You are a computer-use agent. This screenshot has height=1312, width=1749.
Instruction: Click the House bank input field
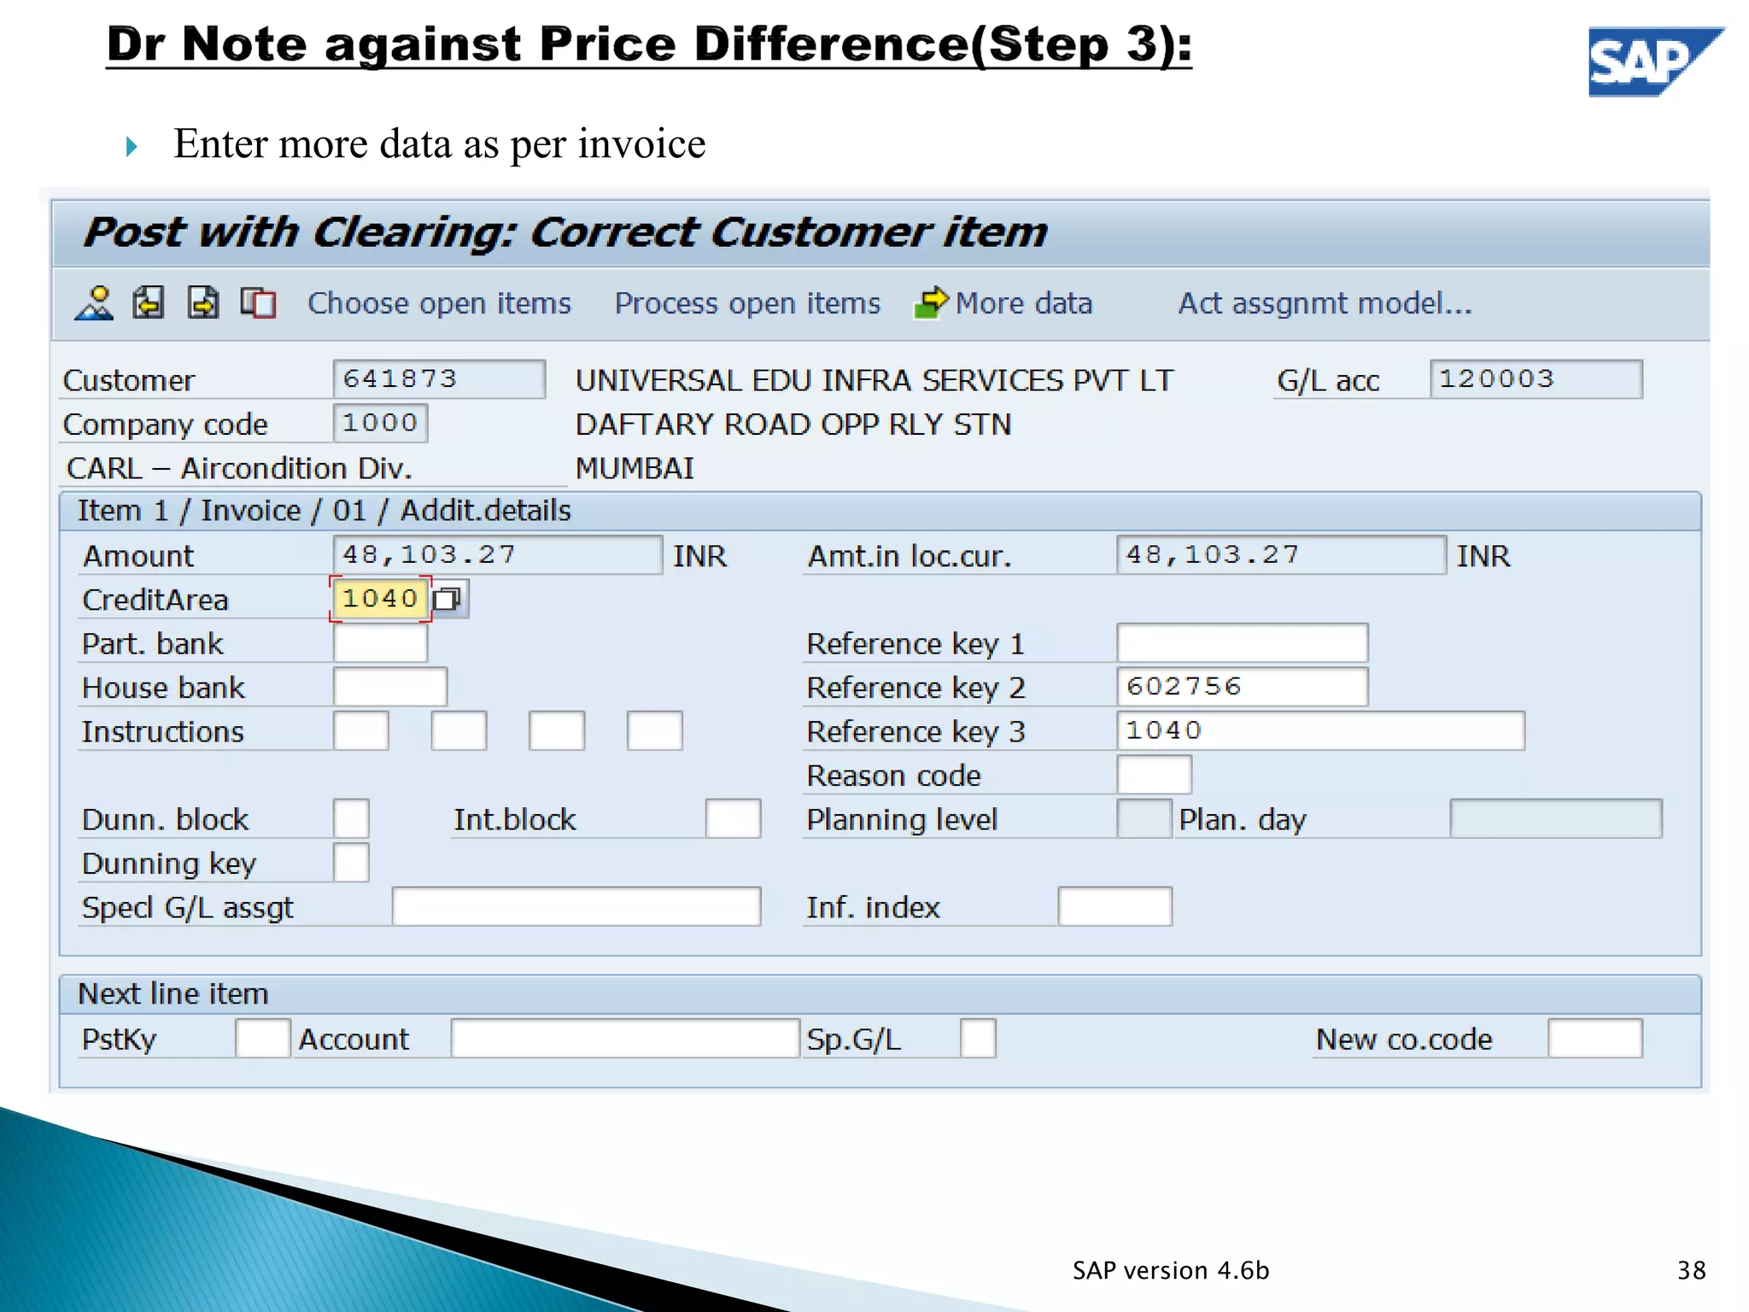click(x=390, y=687)
